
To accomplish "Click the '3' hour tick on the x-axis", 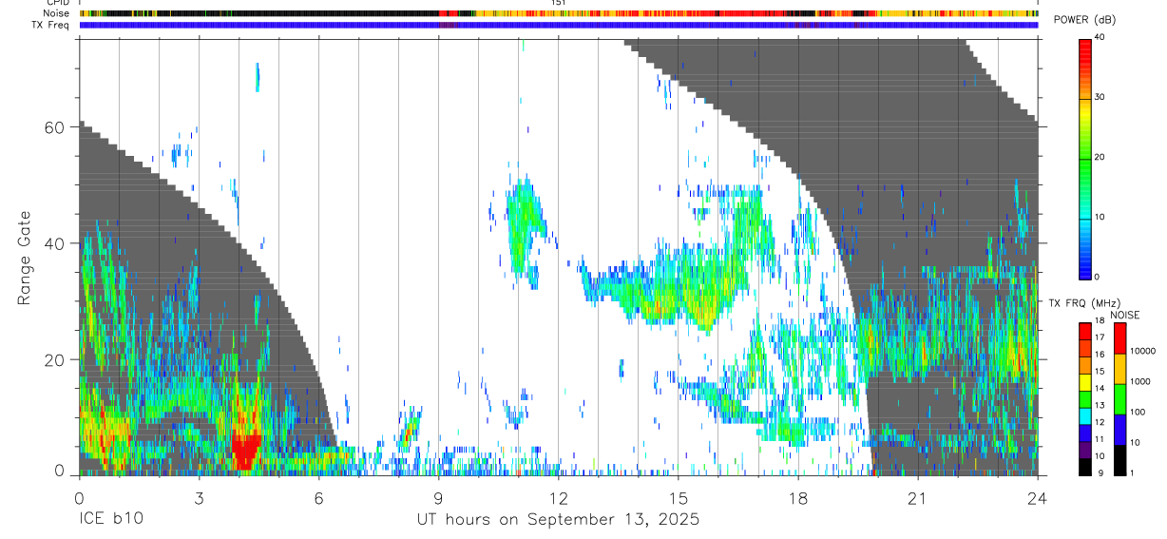I will point(199,497).
